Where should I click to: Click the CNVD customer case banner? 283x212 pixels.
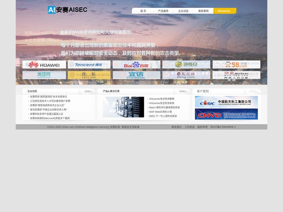point(226,114)
